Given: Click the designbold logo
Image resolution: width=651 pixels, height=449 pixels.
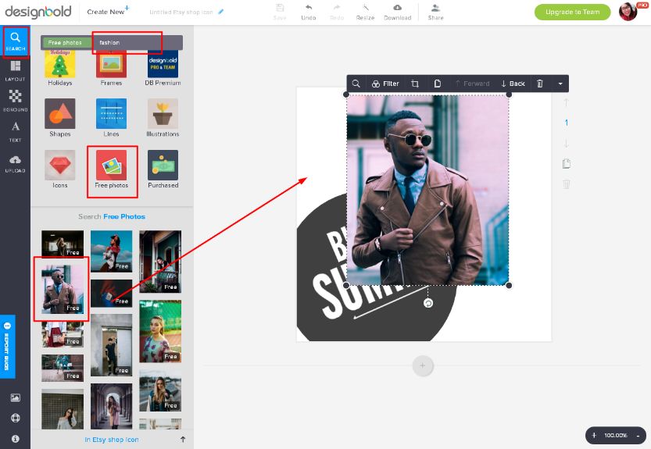Looking at the screenshot, I should [38, 12].
